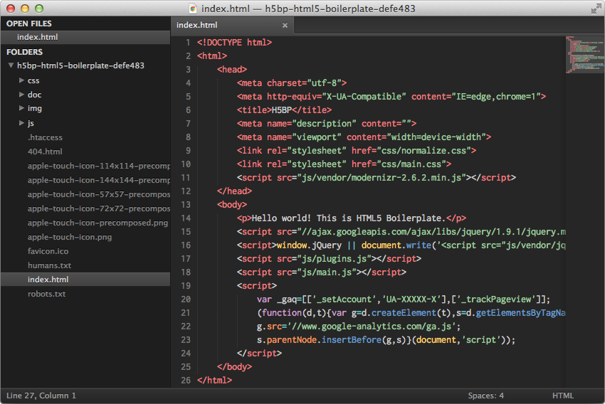This screenshot has height=404, width=605.
Task: Click the js/main.js script line
Action: click(x=322, y=272)
